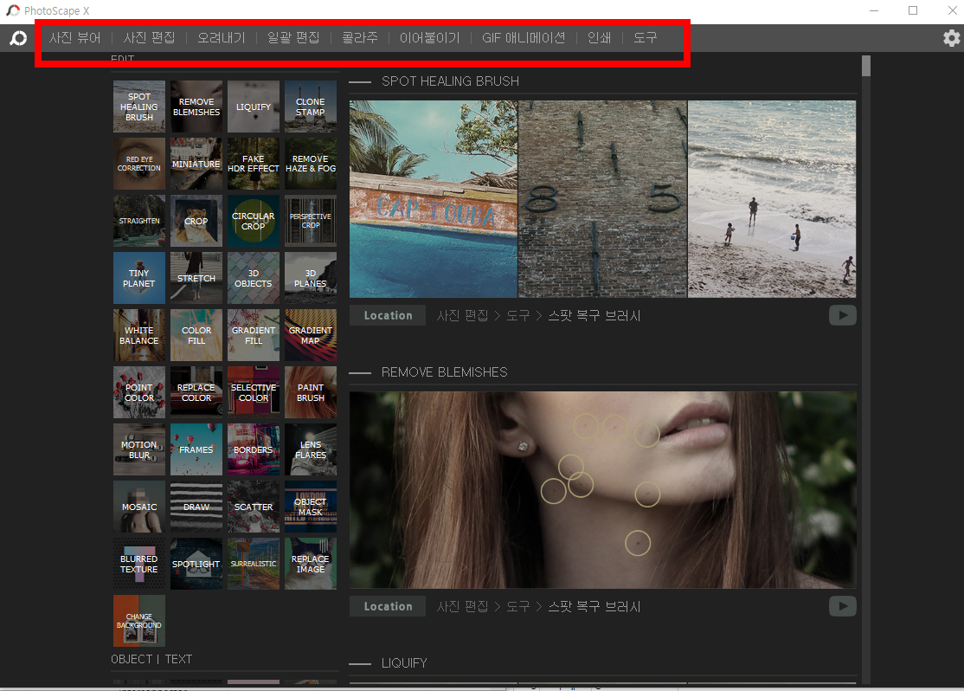Viewport: 964px width, 691px height.
Task: Select the Color Fill tile
Action: click(196, 335)
